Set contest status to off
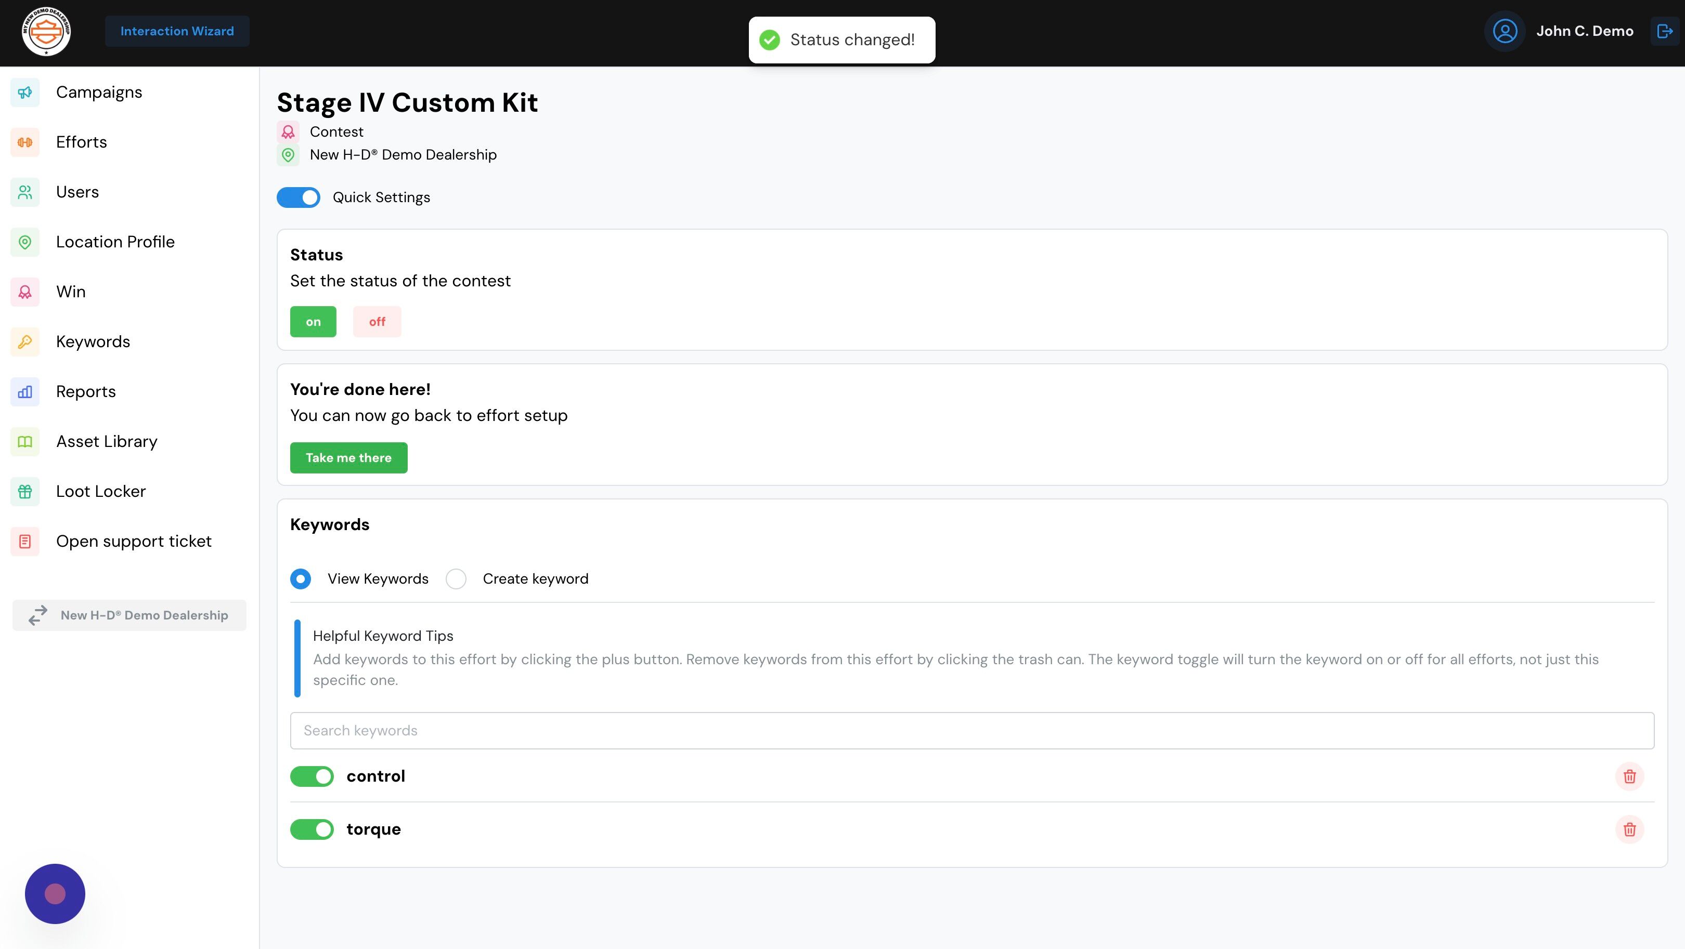Image resolution: width=1685 pixels, height=949 pixels. [x=378, y=322]
